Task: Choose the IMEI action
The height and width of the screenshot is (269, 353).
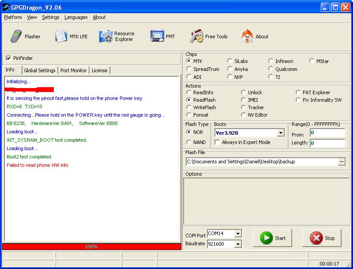Action: [243, 100]
